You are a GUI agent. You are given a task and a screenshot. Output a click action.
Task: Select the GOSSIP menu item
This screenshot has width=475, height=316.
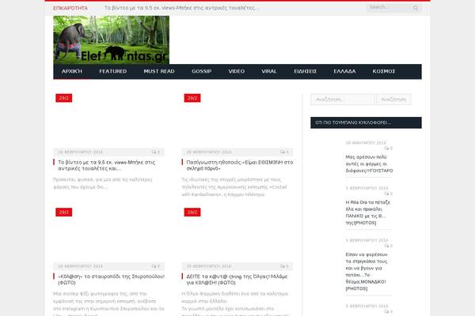(201, 71)
